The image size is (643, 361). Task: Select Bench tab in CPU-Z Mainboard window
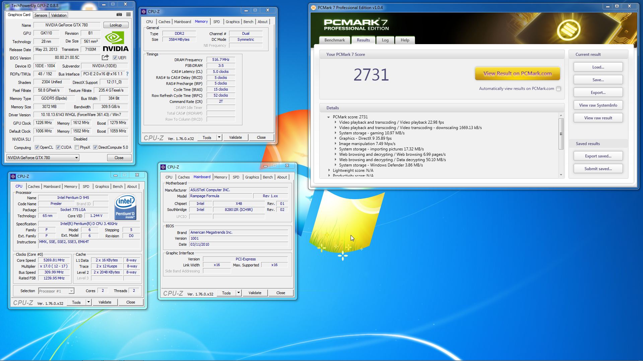coord(268,177)
